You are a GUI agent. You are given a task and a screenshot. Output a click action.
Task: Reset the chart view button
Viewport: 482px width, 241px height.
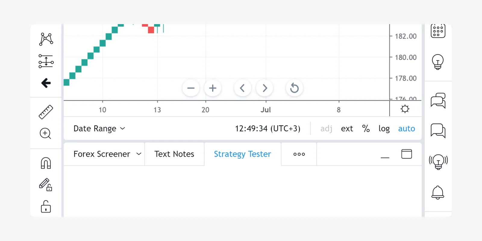tap(294, 88)
